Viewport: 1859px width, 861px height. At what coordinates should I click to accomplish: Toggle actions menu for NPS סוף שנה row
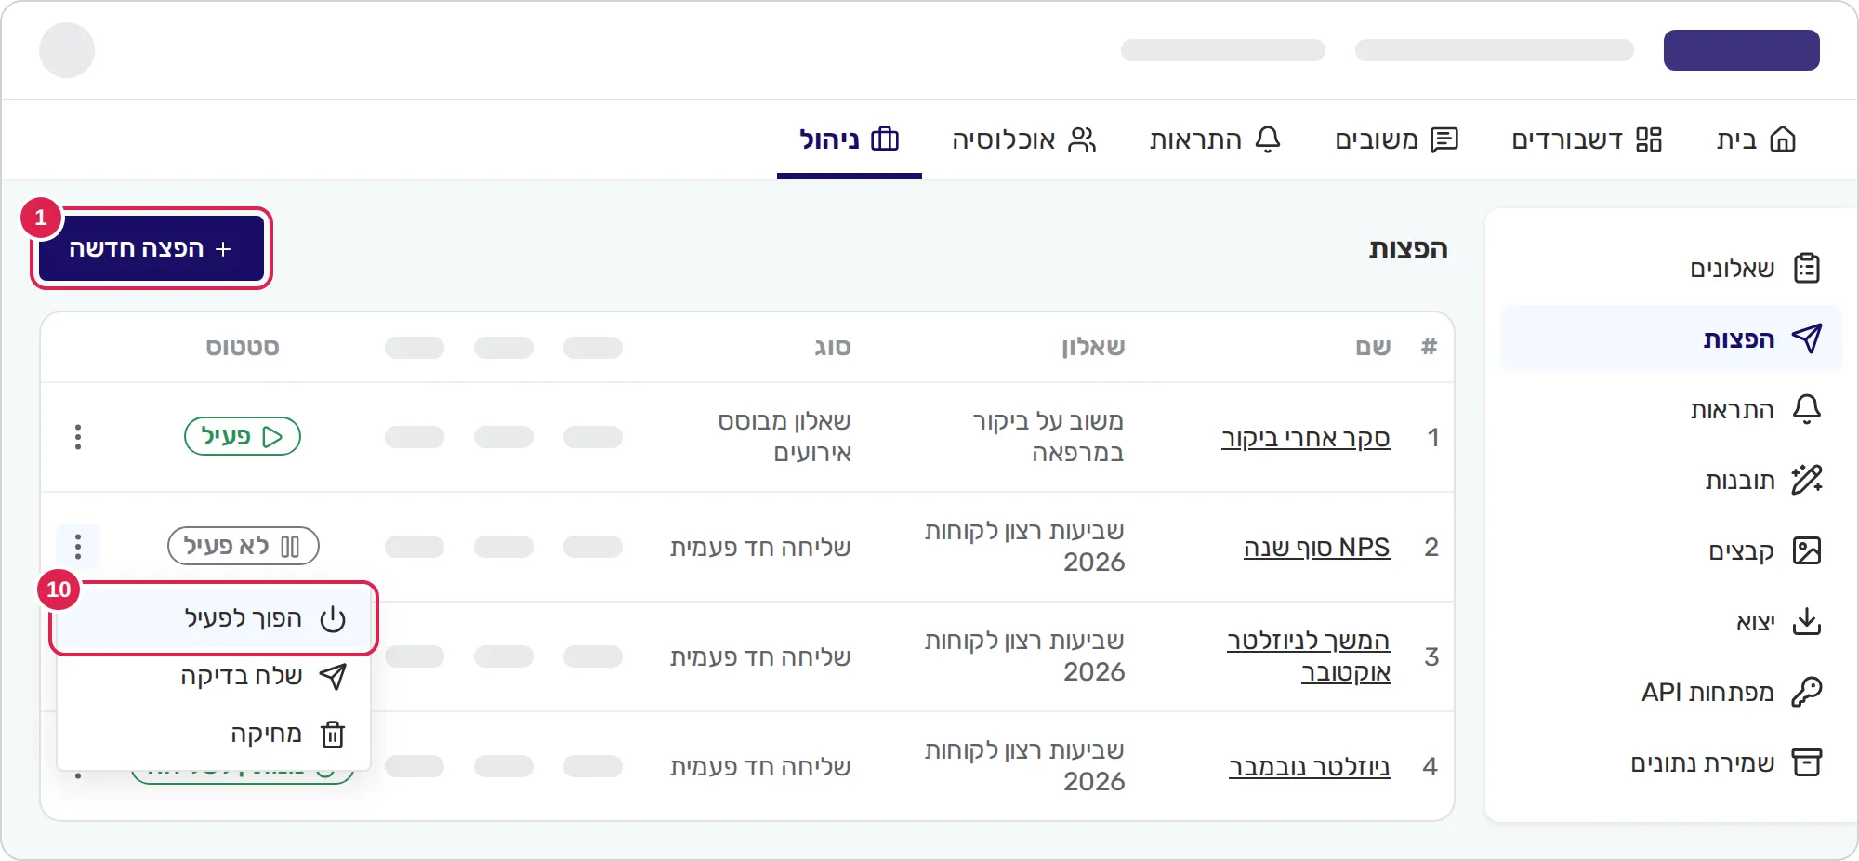click(78, 547)
